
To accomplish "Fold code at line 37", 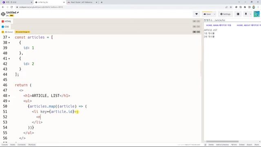I will (x=9, y=38).
